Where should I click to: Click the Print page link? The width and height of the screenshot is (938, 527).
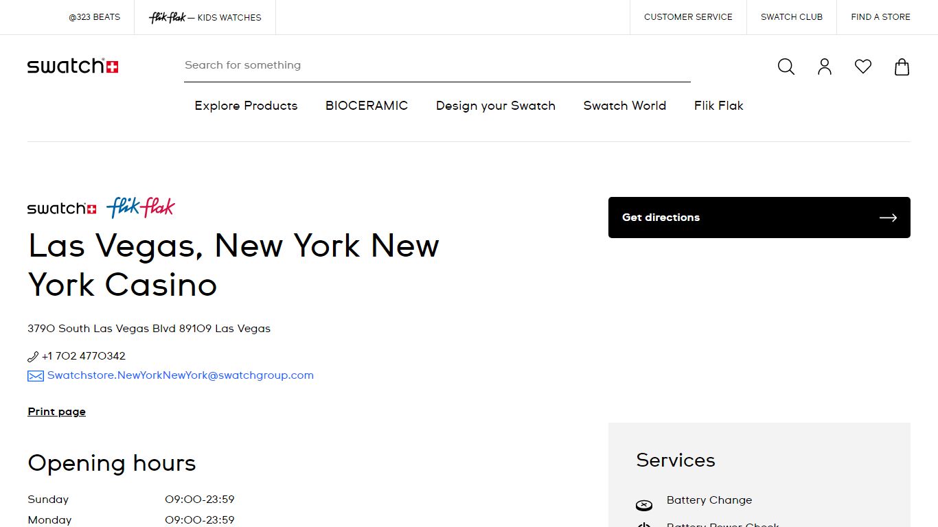57,412
